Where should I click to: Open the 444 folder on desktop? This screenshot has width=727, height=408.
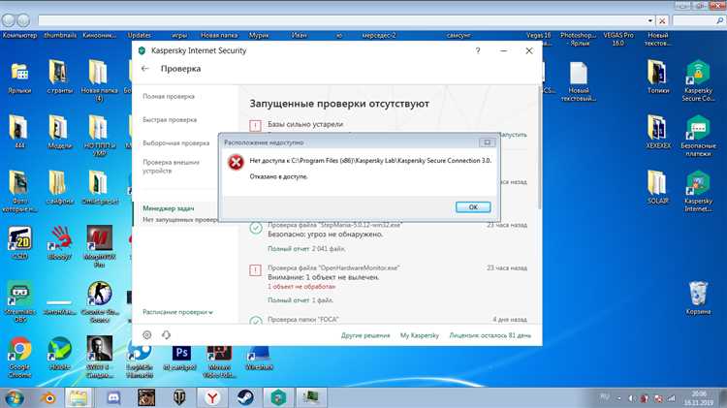pyautogui.click(x=18, y=132)
